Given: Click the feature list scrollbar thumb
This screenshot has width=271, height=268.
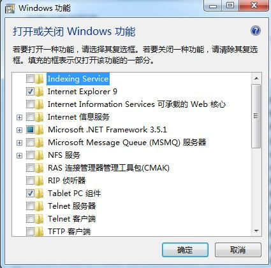Looking at the screenshot, I should 256,116.
